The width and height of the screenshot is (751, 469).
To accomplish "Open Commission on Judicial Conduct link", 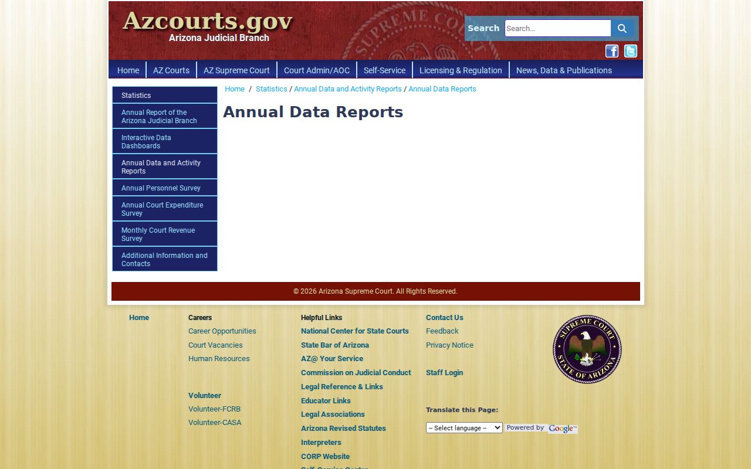I will click(356, 373).
